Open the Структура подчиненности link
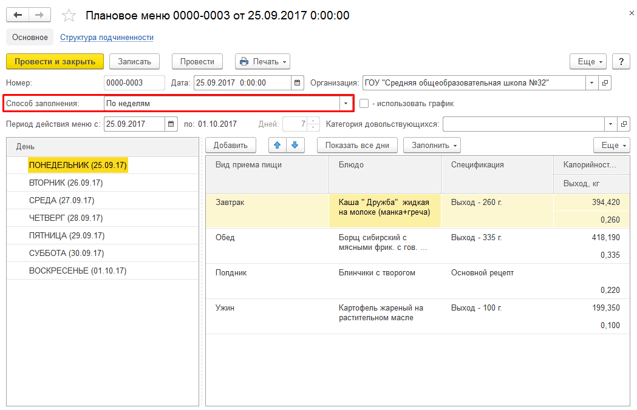Screen dimensions: 637x410 point(107,38)
